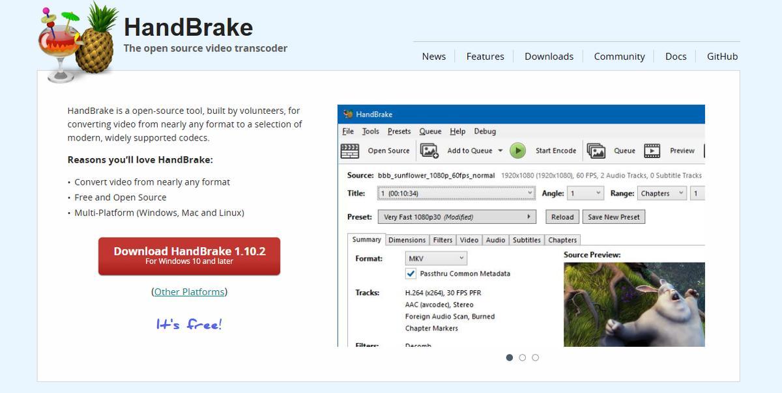Open the Add to Queue dropdown arrow

[500, 151]
